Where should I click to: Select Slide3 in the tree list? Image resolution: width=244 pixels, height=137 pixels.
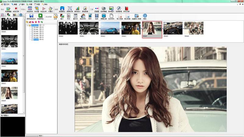[x=36, y=33]
